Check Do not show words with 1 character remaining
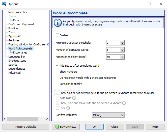The image size is (167, 132). 57,78
